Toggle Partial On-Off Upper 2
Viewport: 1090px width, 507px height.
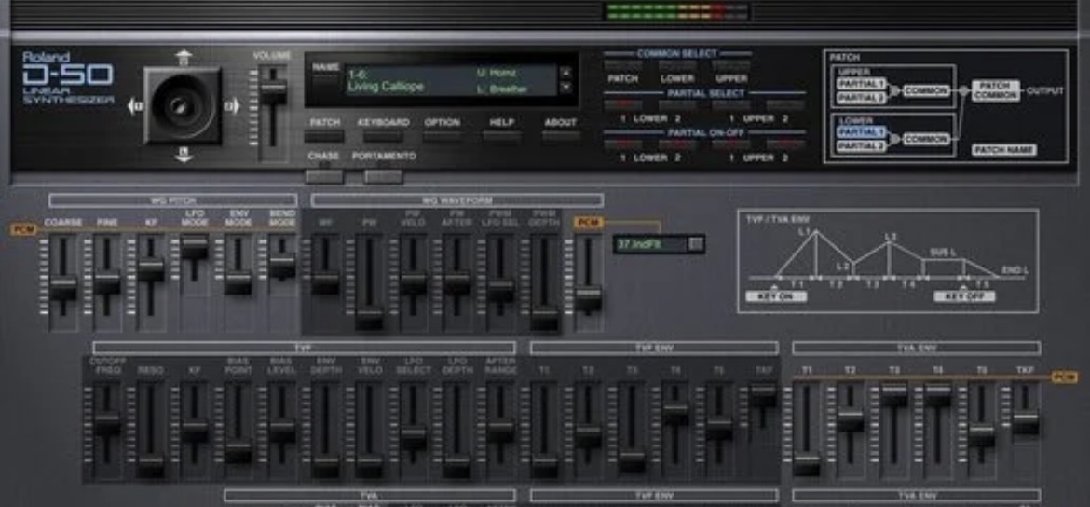(785, 144)
